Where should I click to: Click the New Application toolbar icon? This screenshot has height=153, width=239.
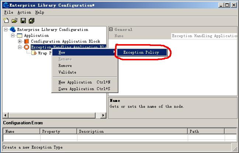pyautogui.click(x=6, y=20)
